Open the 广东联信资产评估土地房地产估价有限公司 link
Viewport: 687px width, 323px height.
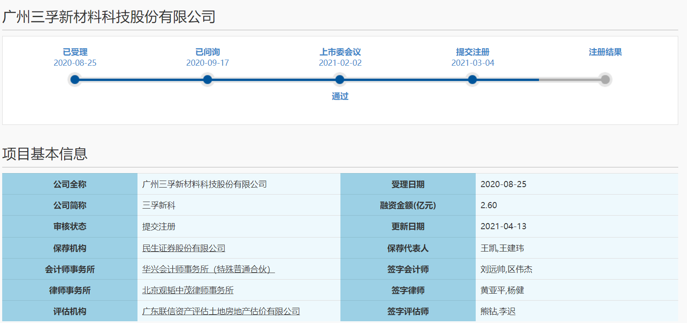(221, 312)
